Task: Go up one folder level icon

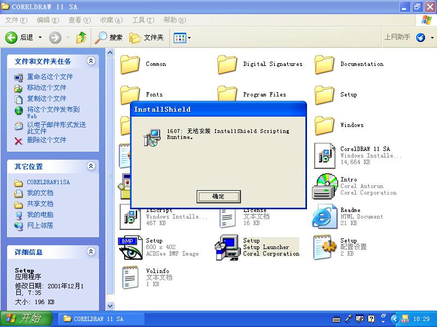Action: coord(81,37)
